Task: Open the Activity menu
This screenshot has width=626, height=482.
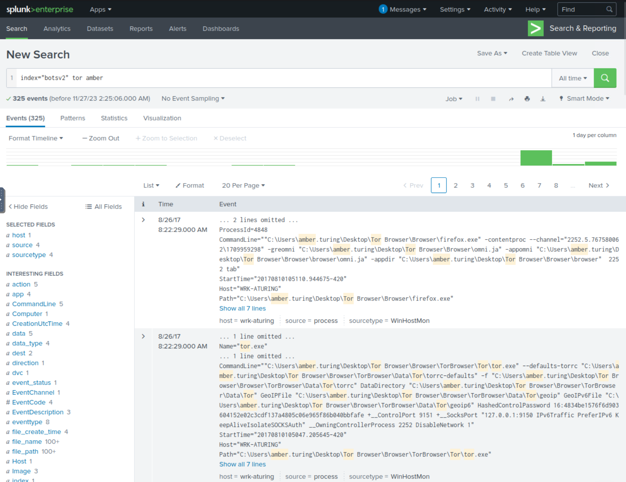Action: 498,10
